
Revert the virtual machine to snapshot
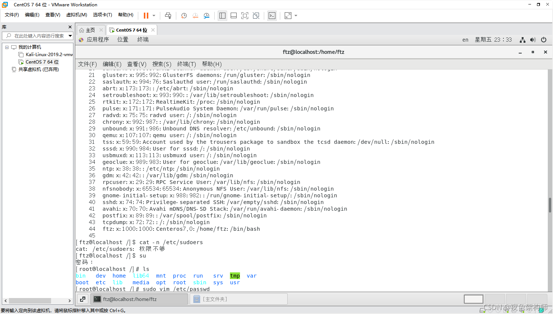click(x=195, y=16)
